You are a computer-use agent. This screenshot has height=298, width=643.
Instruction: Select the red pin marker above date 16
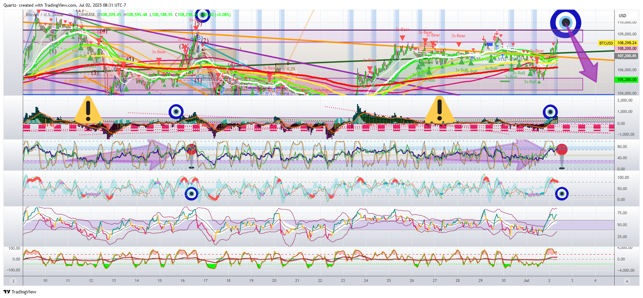[x=191, y=156]
